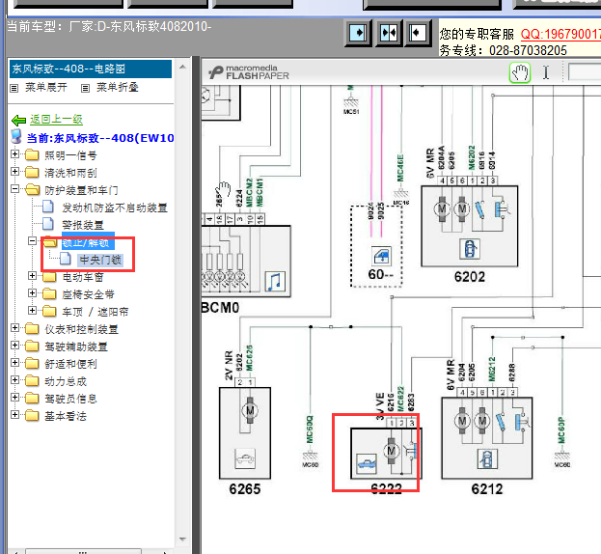Select the FlashPaper hand pan tool
This screenshot has height=554, width=601.
(520, 72)
